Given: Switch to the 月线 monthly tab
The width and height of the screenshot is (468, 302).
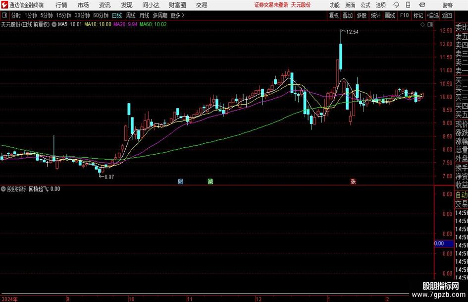Looking at the screenshot, I should [144, 15].
